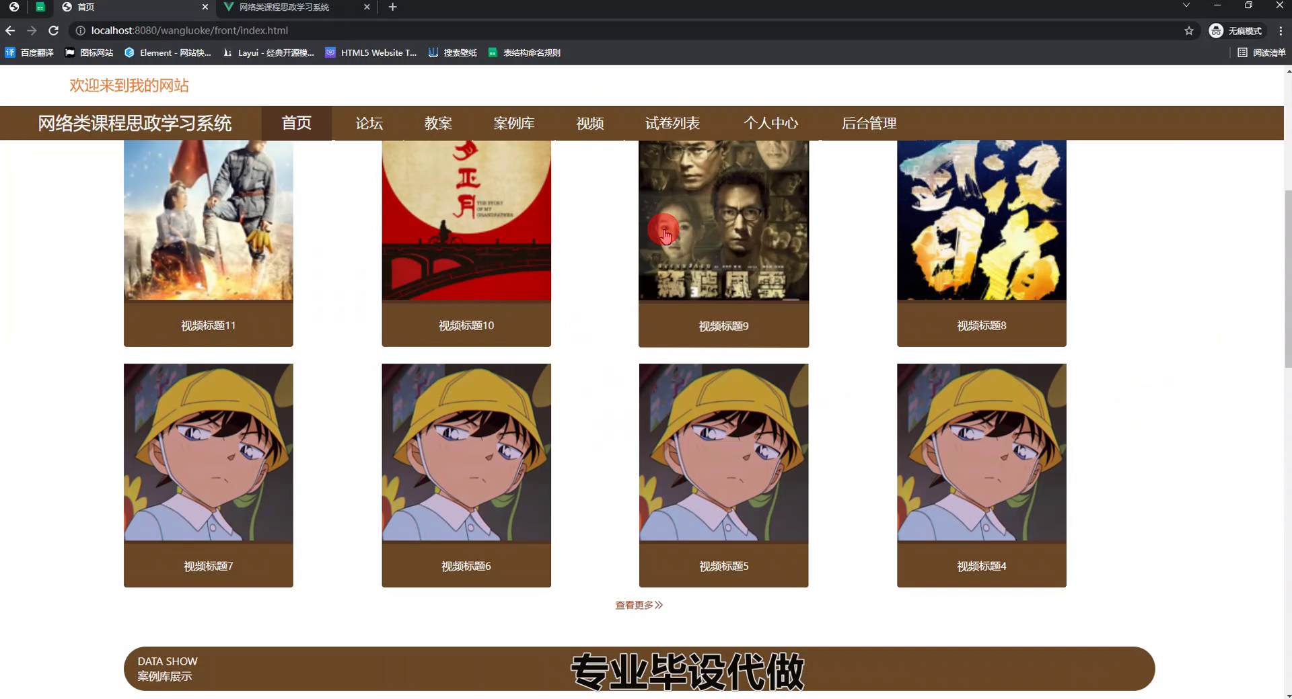1292x699 pixels.
Task: Open 教案 in the navigation bar
Action: (x=438, y=123)
